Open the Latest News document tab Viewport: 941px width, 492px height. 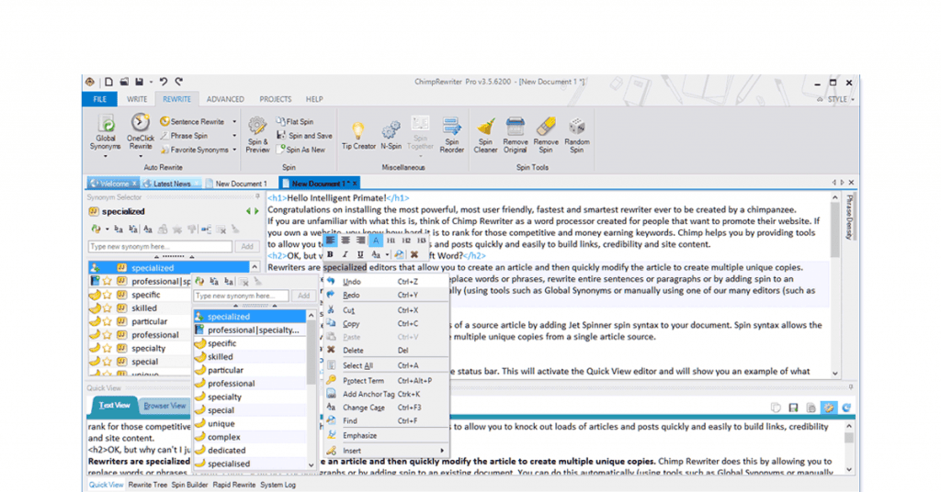tap(170, 184)
